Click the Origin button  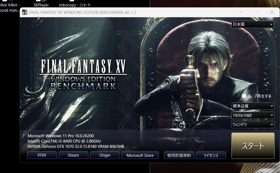105,155
